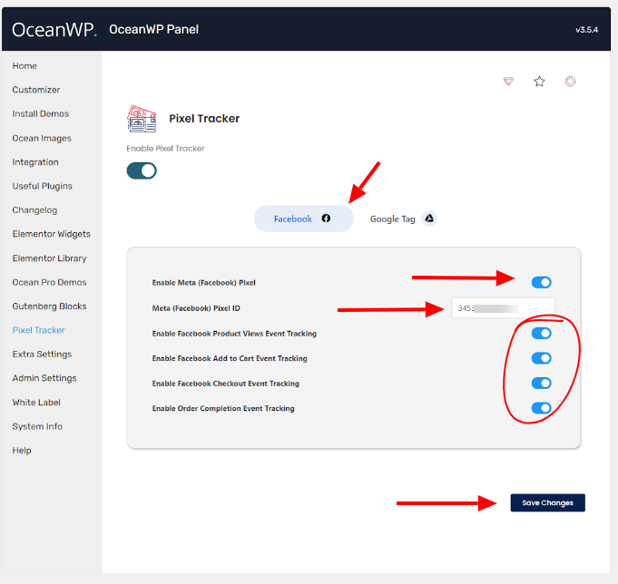The image size is (618, 584).
Task: Click the star rating icon
Action: point(539,81)
